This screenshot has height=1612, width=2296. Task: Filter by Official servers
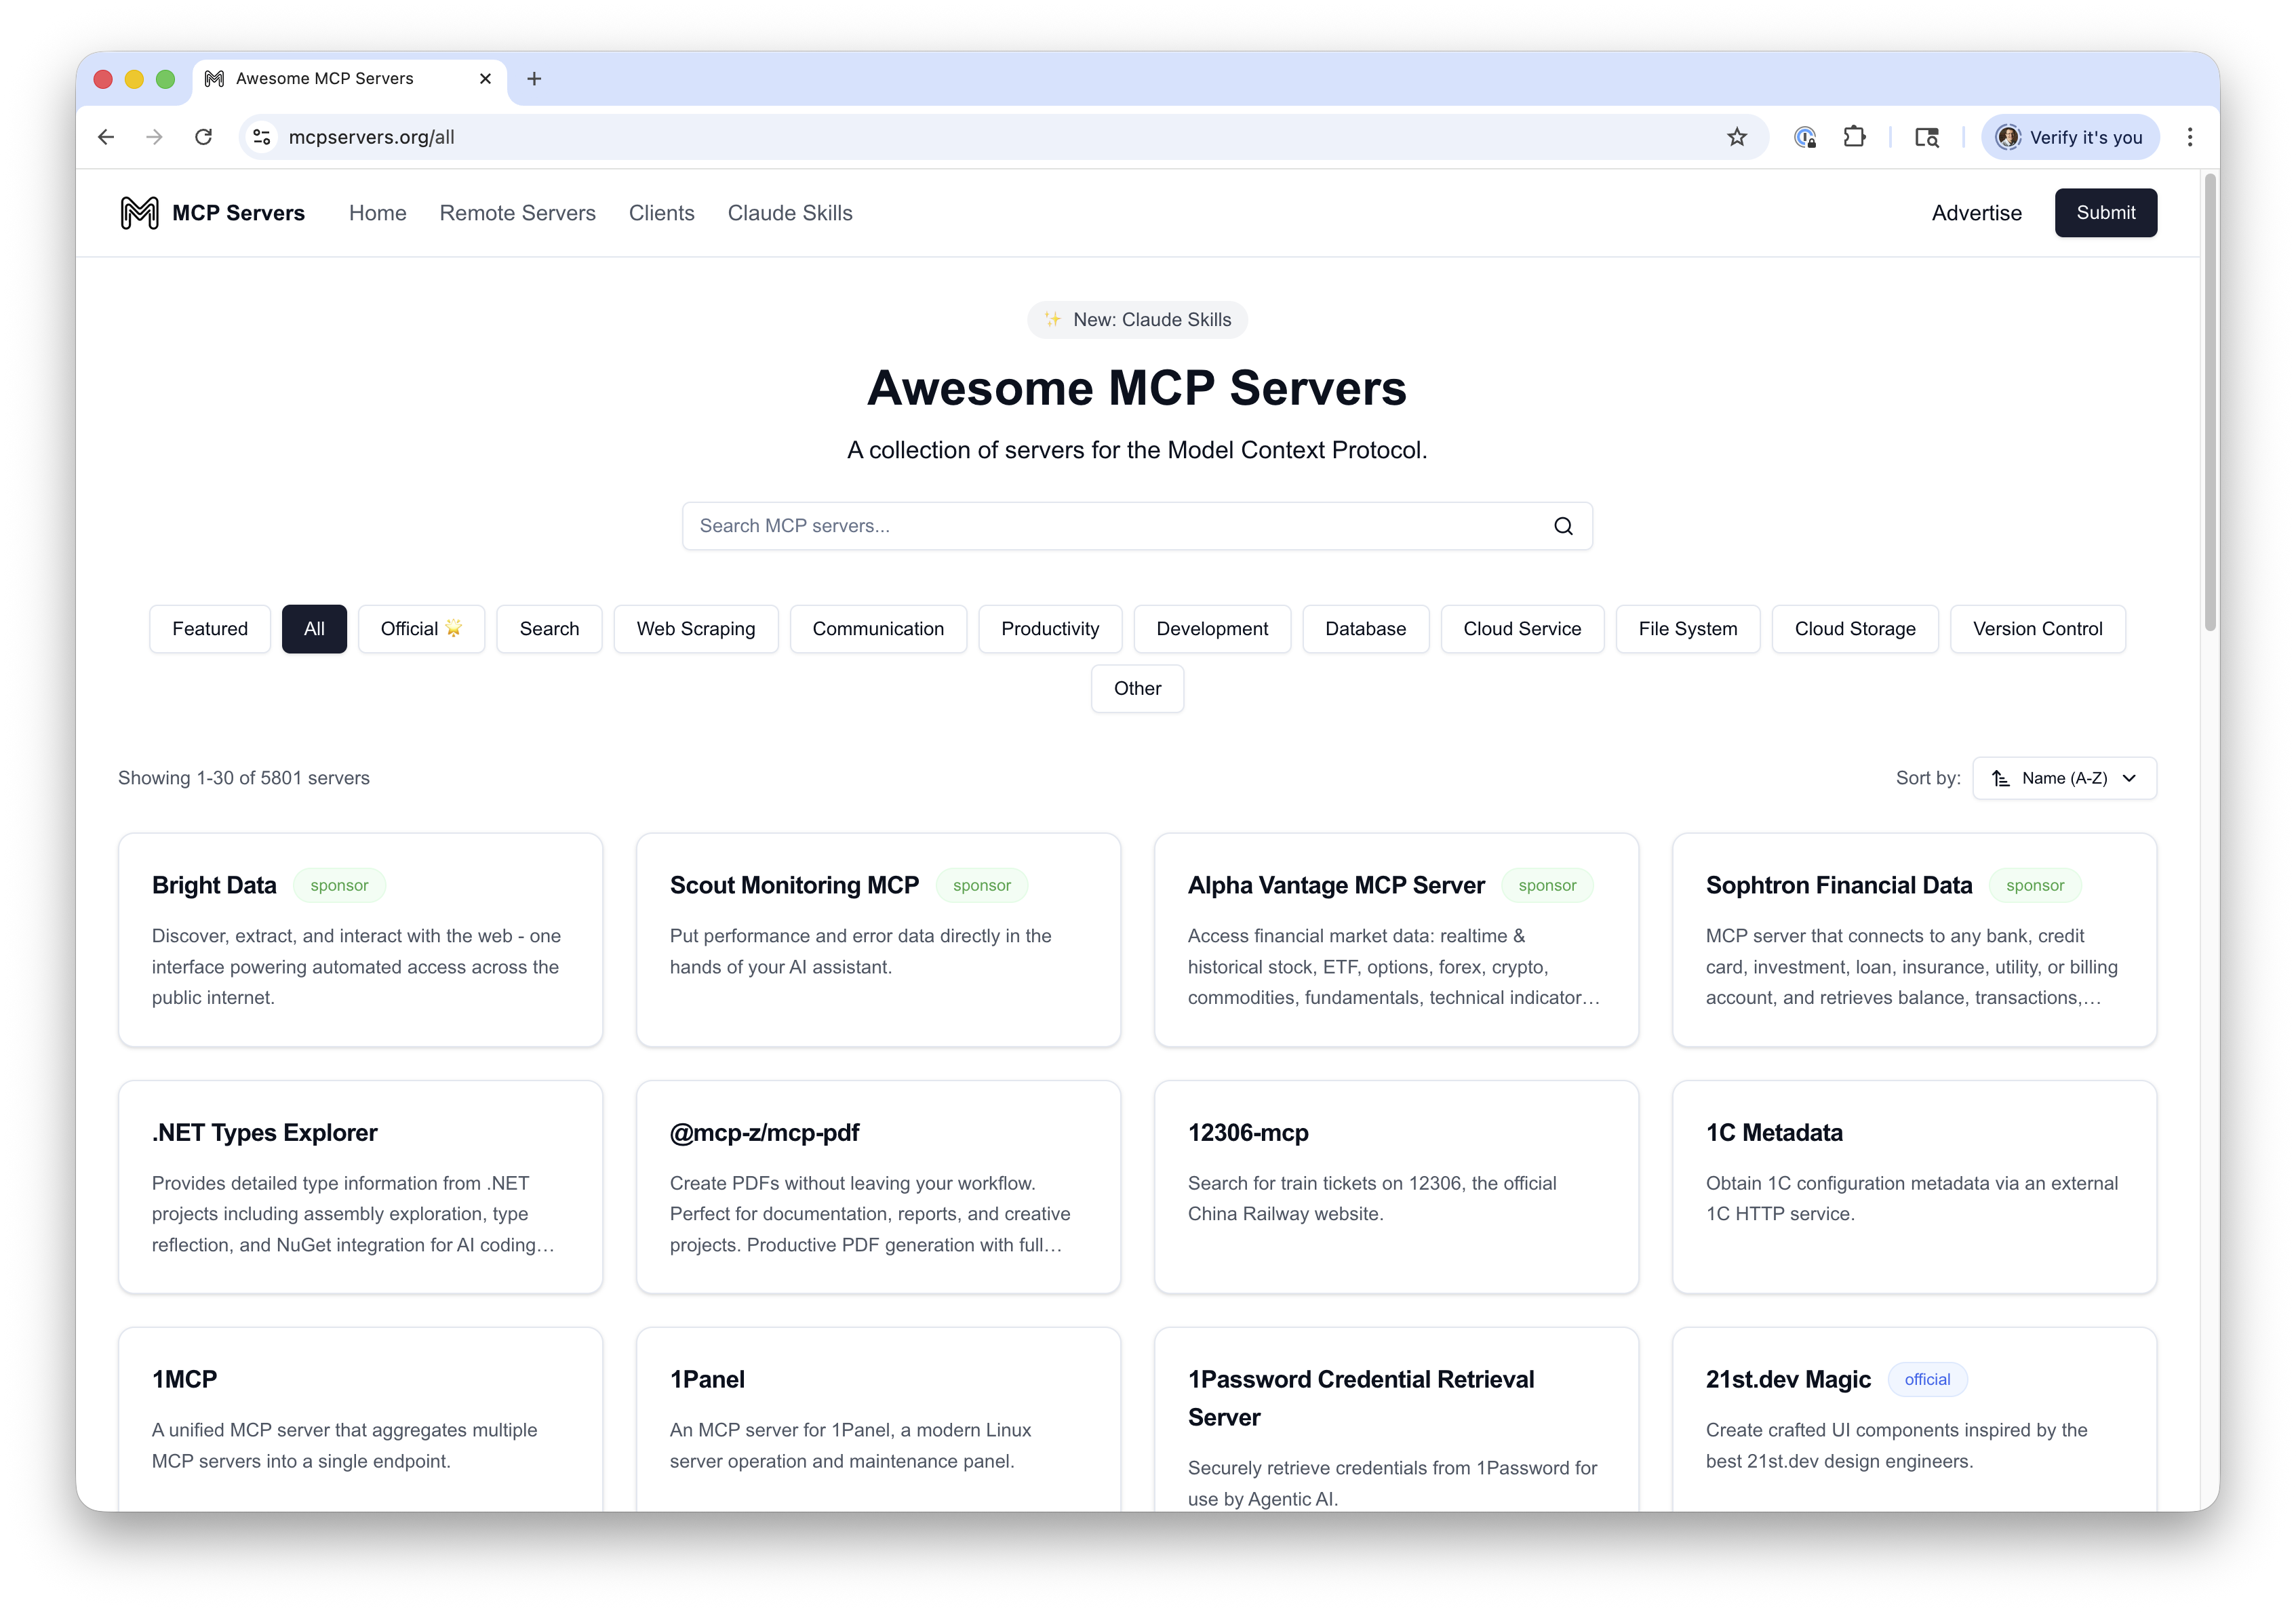point(421,629)
